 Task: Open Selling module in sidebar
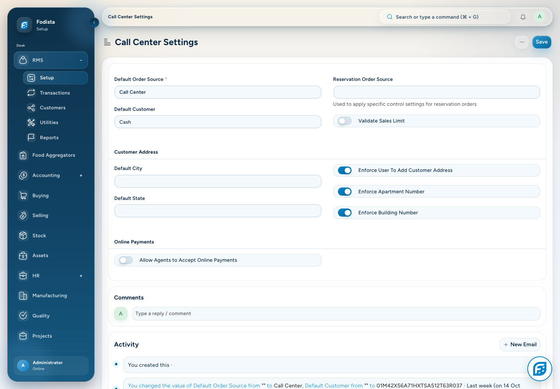click(51, 216)
